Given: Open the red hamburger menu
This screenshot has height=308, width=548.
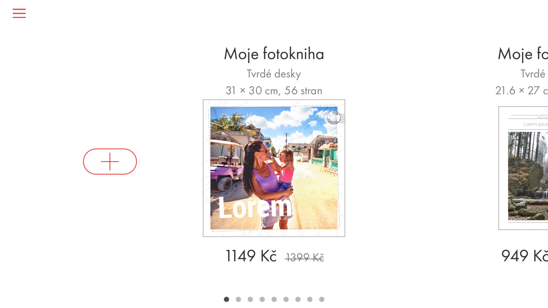Looking at the screenshot, I should (x=19, y=13).
